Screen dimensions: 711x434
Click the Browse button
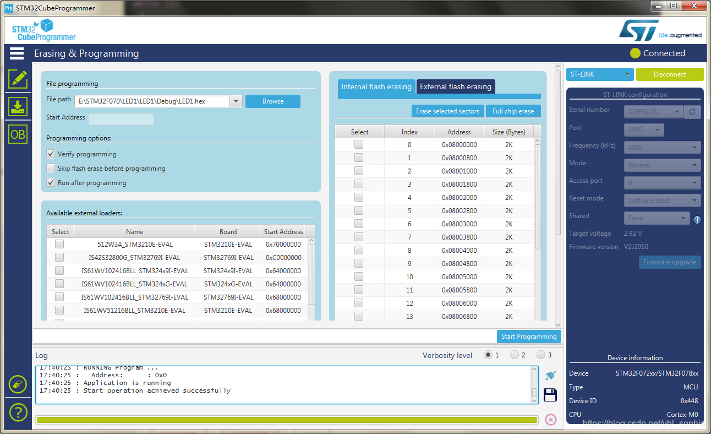273,101
